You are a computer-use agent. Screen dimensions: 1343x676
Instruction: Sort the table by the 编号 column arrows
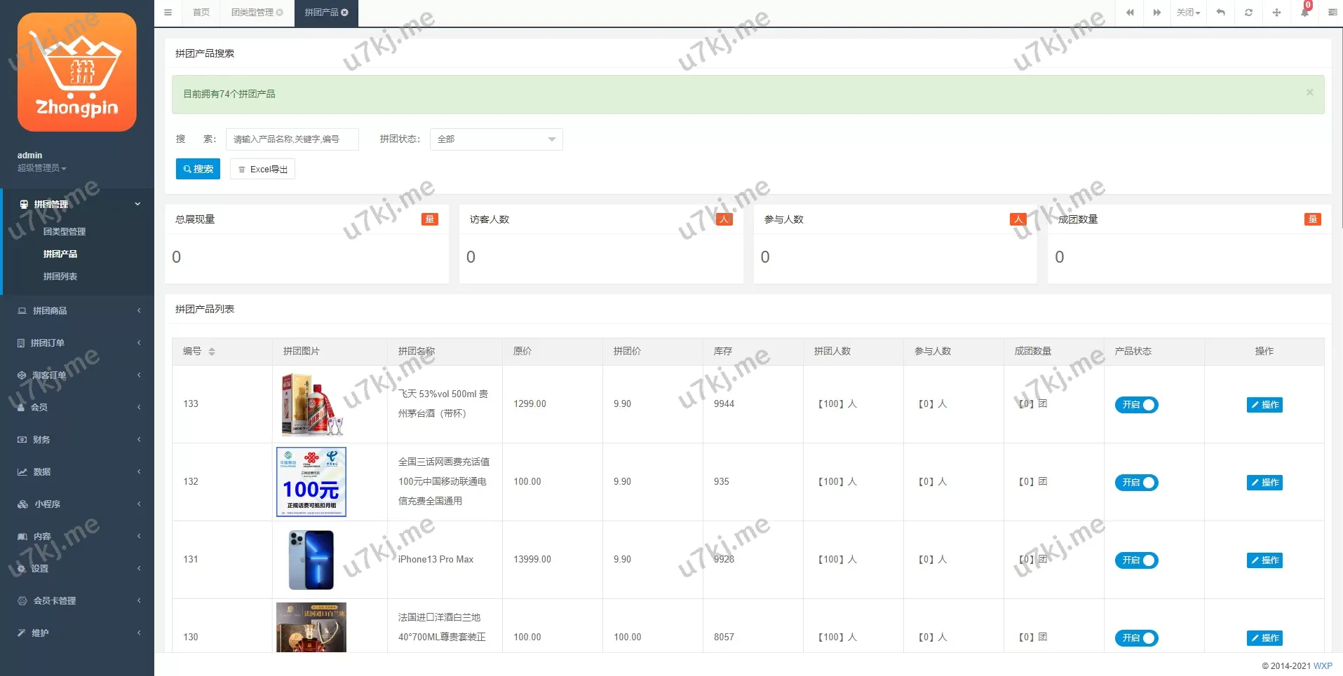(212, 352)
